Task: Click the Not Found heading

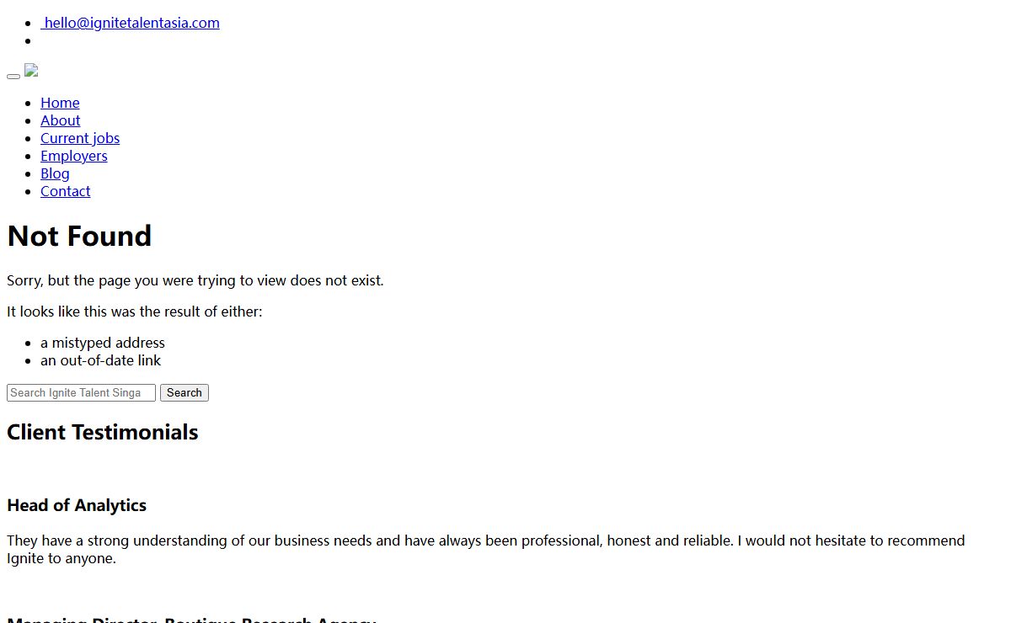Action: [79, 237]
